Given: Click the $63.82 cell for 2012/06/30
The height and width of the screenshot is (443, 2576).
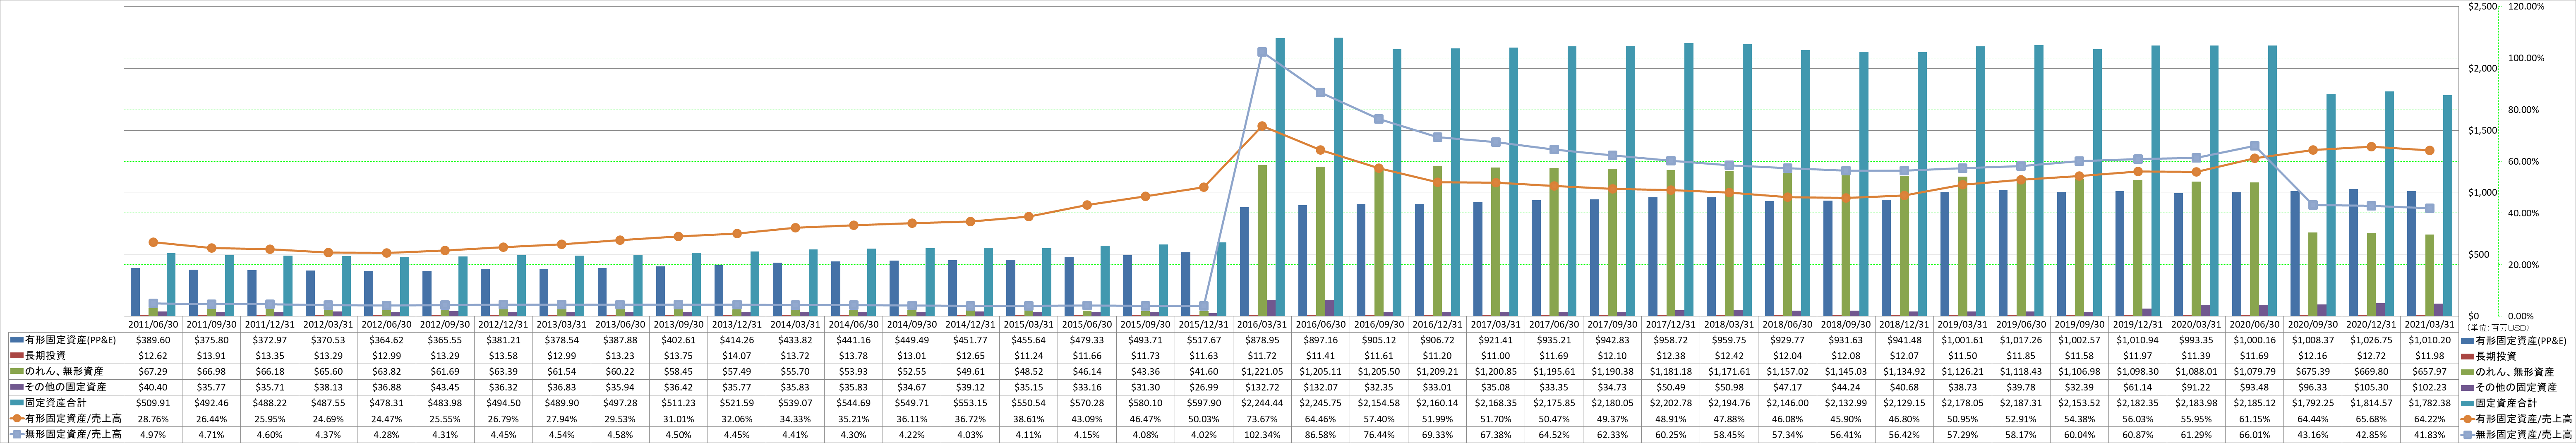Looking at the screenshot, I should [x=387, y=371].
